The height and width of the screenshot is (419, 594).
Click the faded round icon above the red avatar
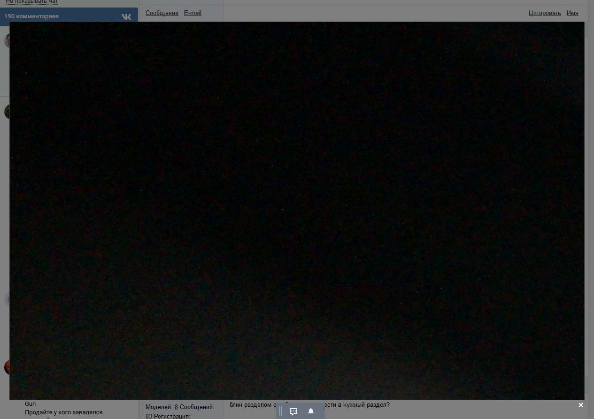[x=7, y=299]
